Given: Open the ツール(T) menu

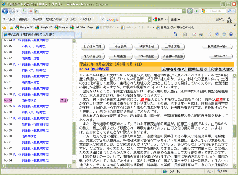Looking at the screenshot, I should (x=71, y=19).
